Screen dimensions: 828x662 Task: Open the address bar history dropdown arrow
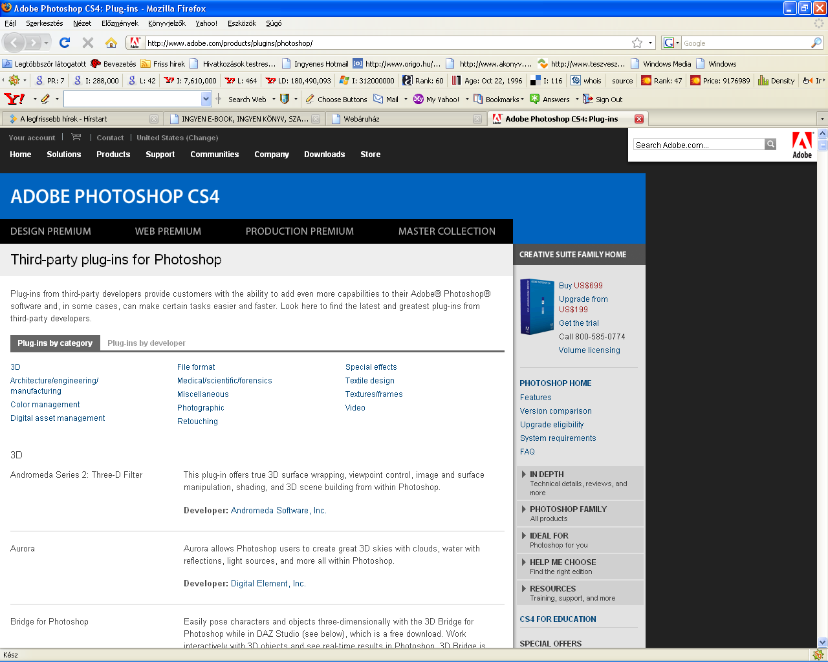tap(650, 43)
